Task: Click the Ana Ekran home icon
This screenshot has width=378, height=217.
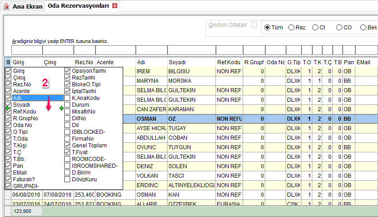Action: pos(6,6)
